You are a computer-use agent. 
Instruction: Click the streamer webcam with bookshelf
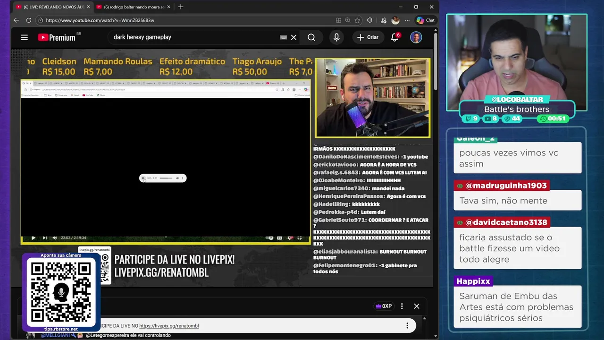coord(373,98)
